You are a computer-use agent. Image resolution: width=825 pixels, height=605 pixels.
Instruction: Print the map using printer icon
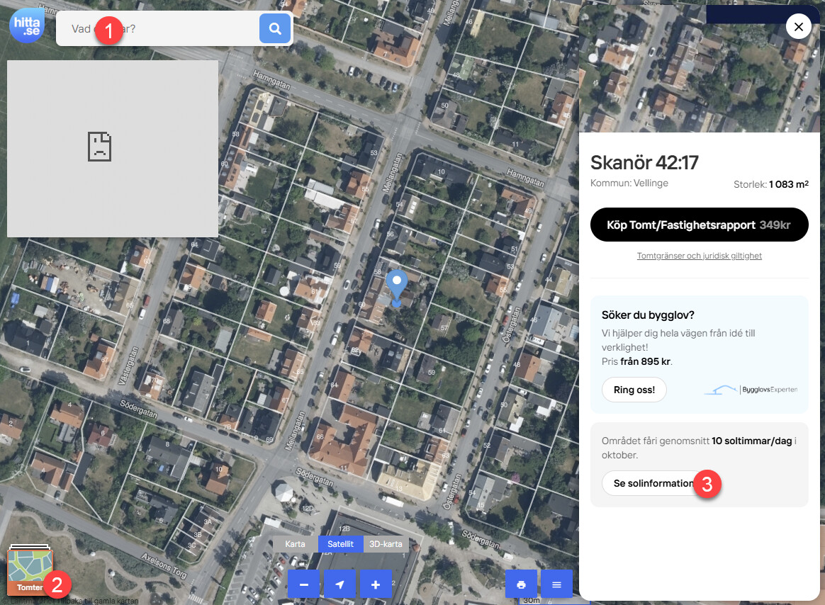[522, 584]
